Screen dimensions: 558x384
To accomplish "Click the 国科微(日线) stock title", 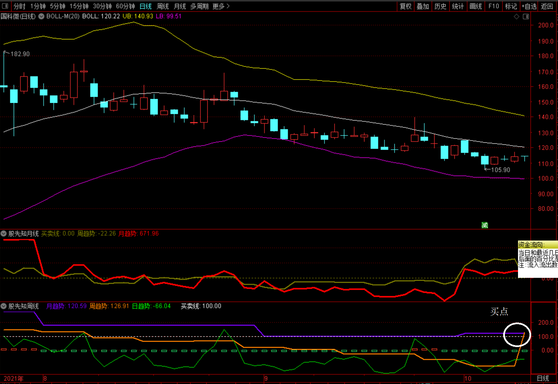I will click(x=18, y=16).
